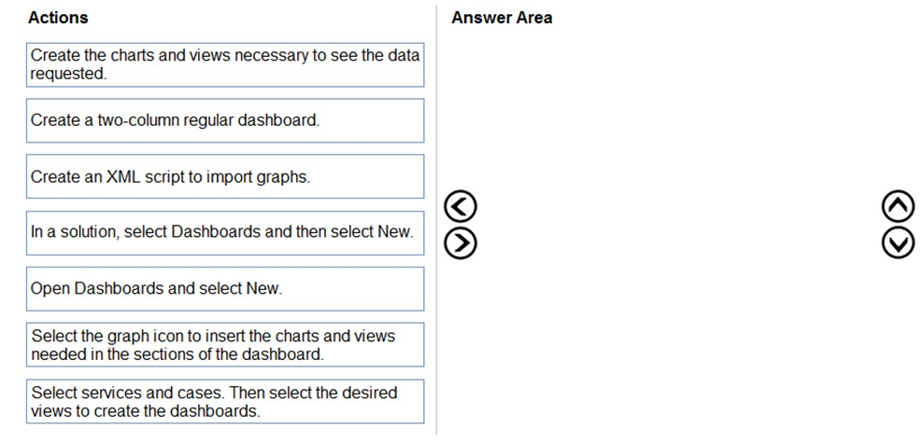Pick 'In a solution, select Dashboards' action
Image resolution: width=921 pixels, height=442 pixels.
pyautogui.click(x=225, y=232)
